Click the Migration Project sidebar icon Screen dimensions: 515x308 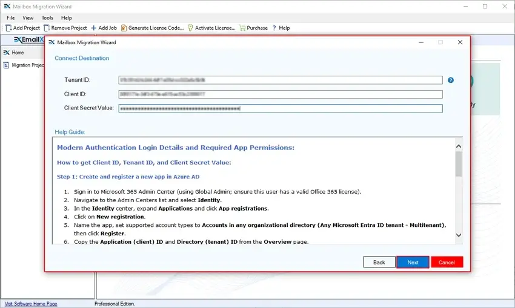pos(6,65)
